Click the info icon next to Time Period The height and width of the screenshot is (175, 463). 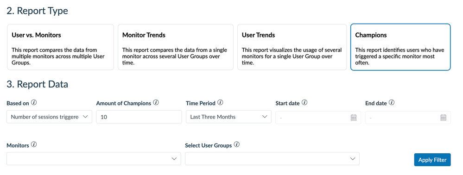click(220, 103)
